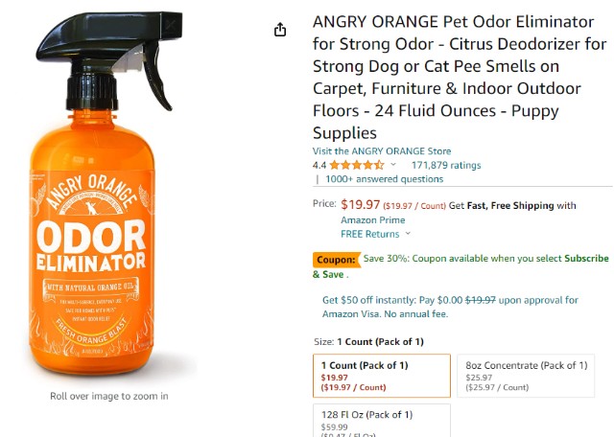Select the 1 Count (Pack of 1) size
The image size is (614, 437).
[381, 376]
